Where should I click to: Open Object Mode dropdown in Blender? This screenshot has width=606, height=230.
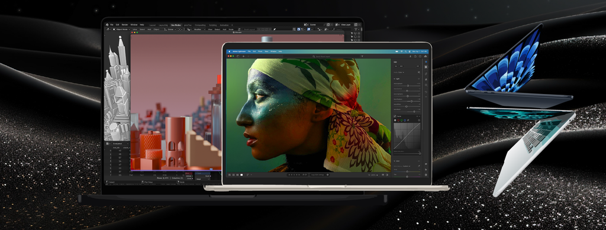122,30
